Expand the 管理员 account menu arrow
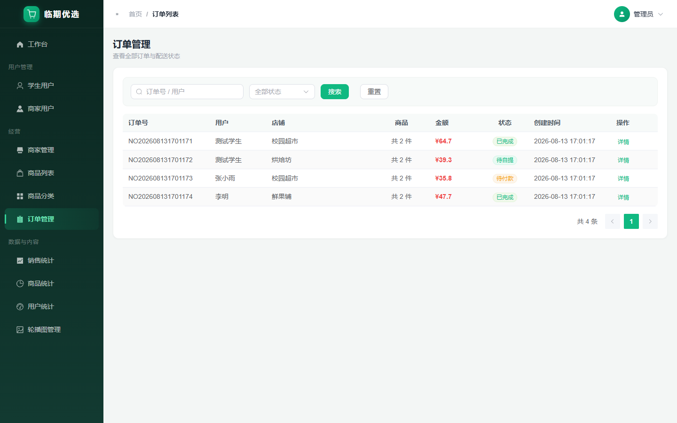 coord(661,14)
